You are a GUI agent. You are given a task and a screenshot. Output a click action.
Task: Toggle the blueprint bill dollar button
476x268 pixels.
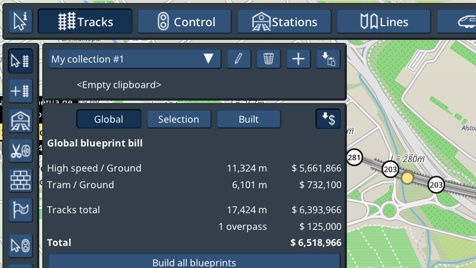coord(328,119)
